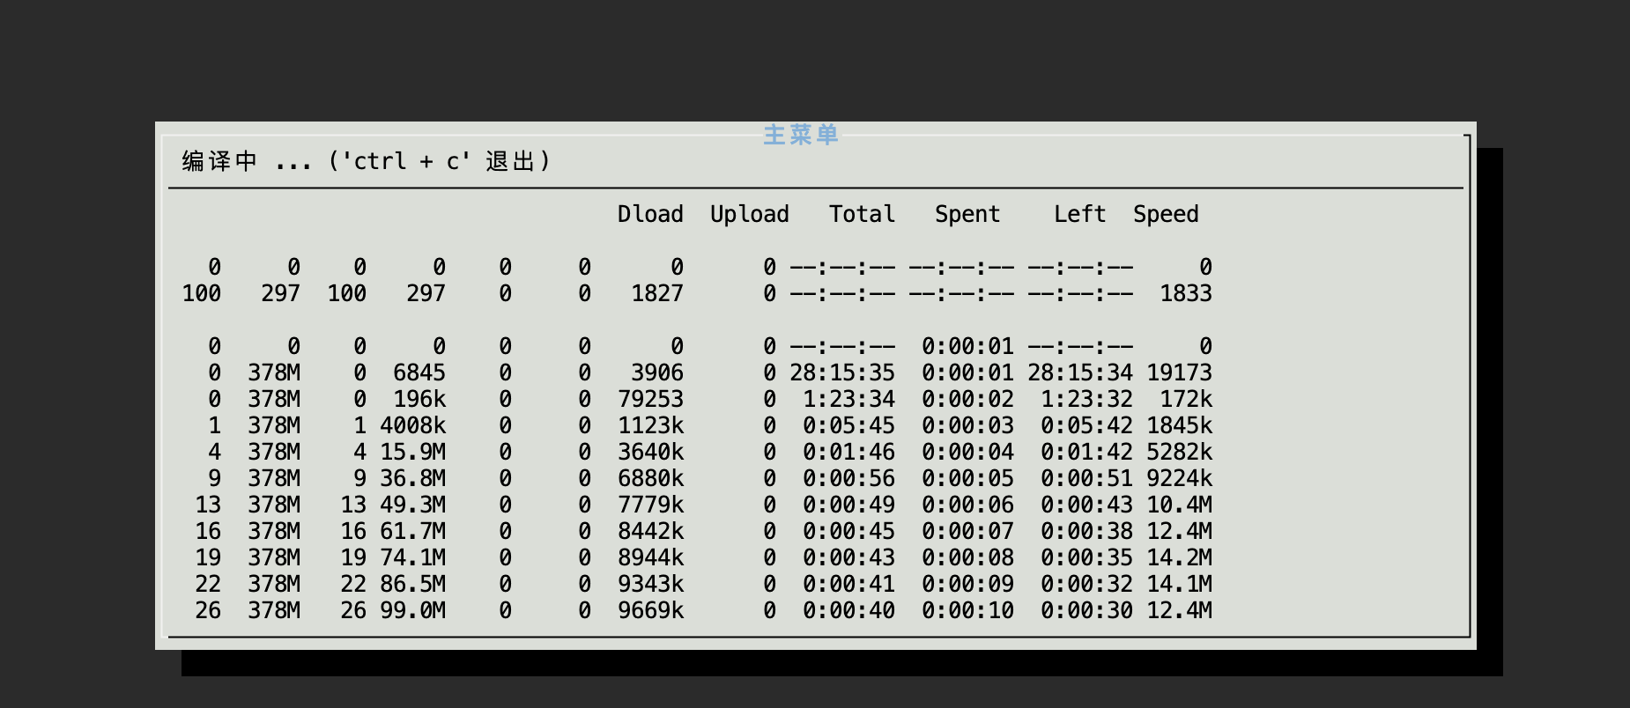Image resolution: width=1630 pixels, height=708 pixels.
Task: Click the 9343k average download value
Action: pyautogui.click(x=650, y=584)
